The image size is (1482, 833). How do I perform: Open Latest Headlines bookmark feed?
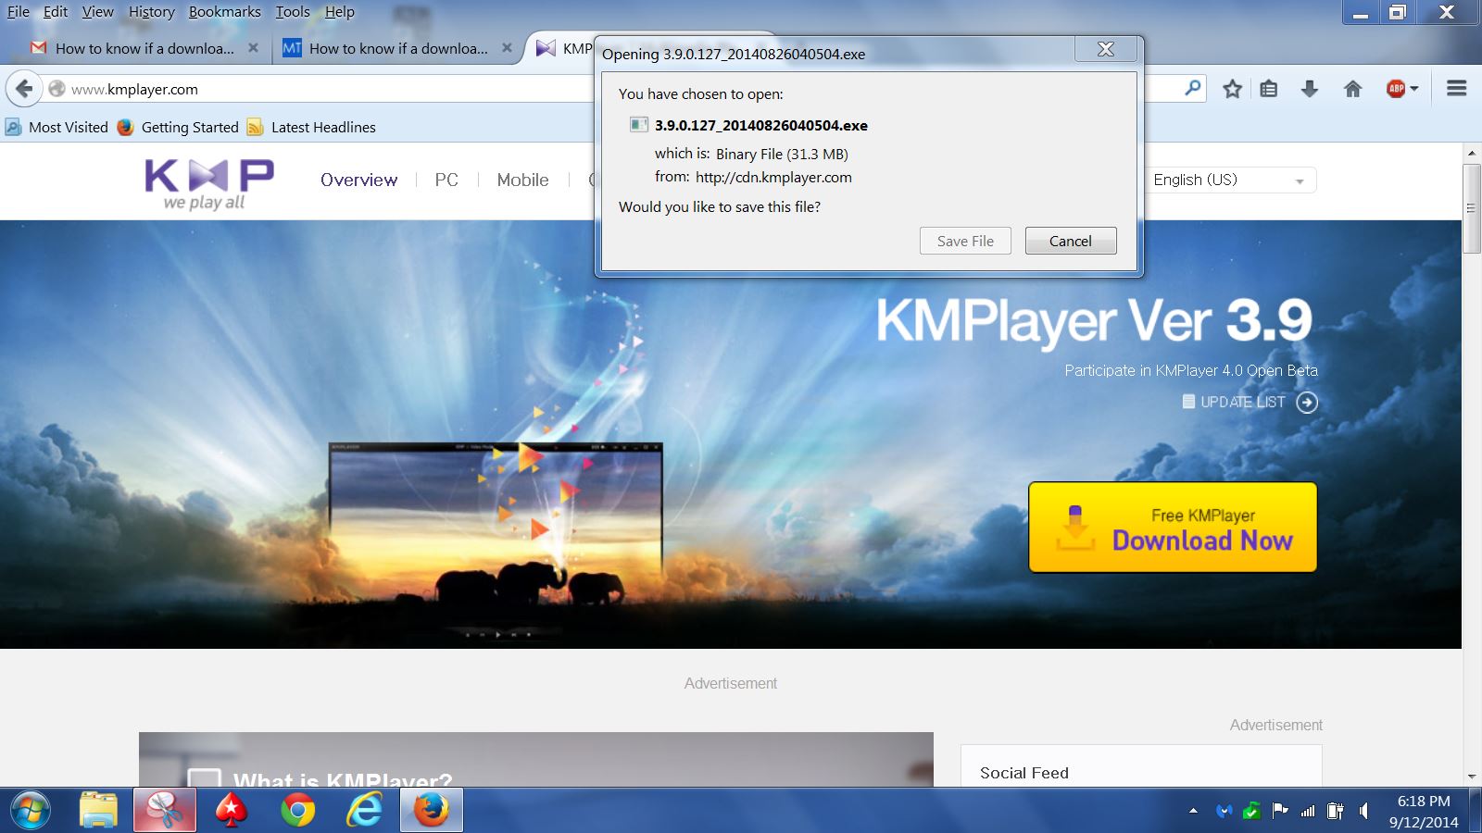[311, 128]
